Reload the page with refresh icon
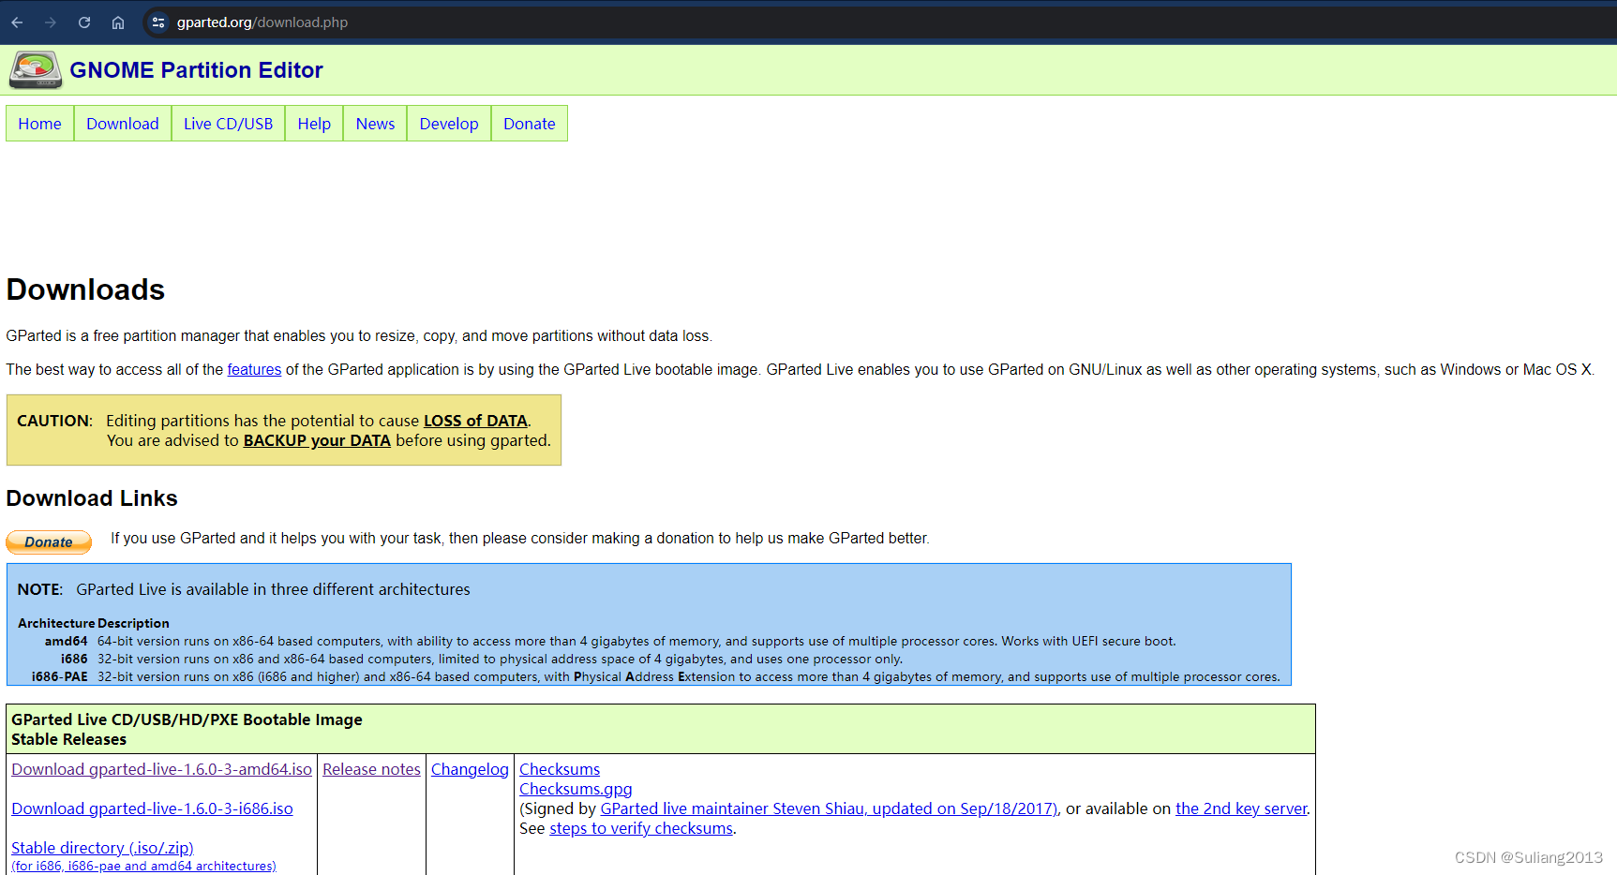Image resolution: width=1617 pixels, height=875 pixels. [84, 22]
